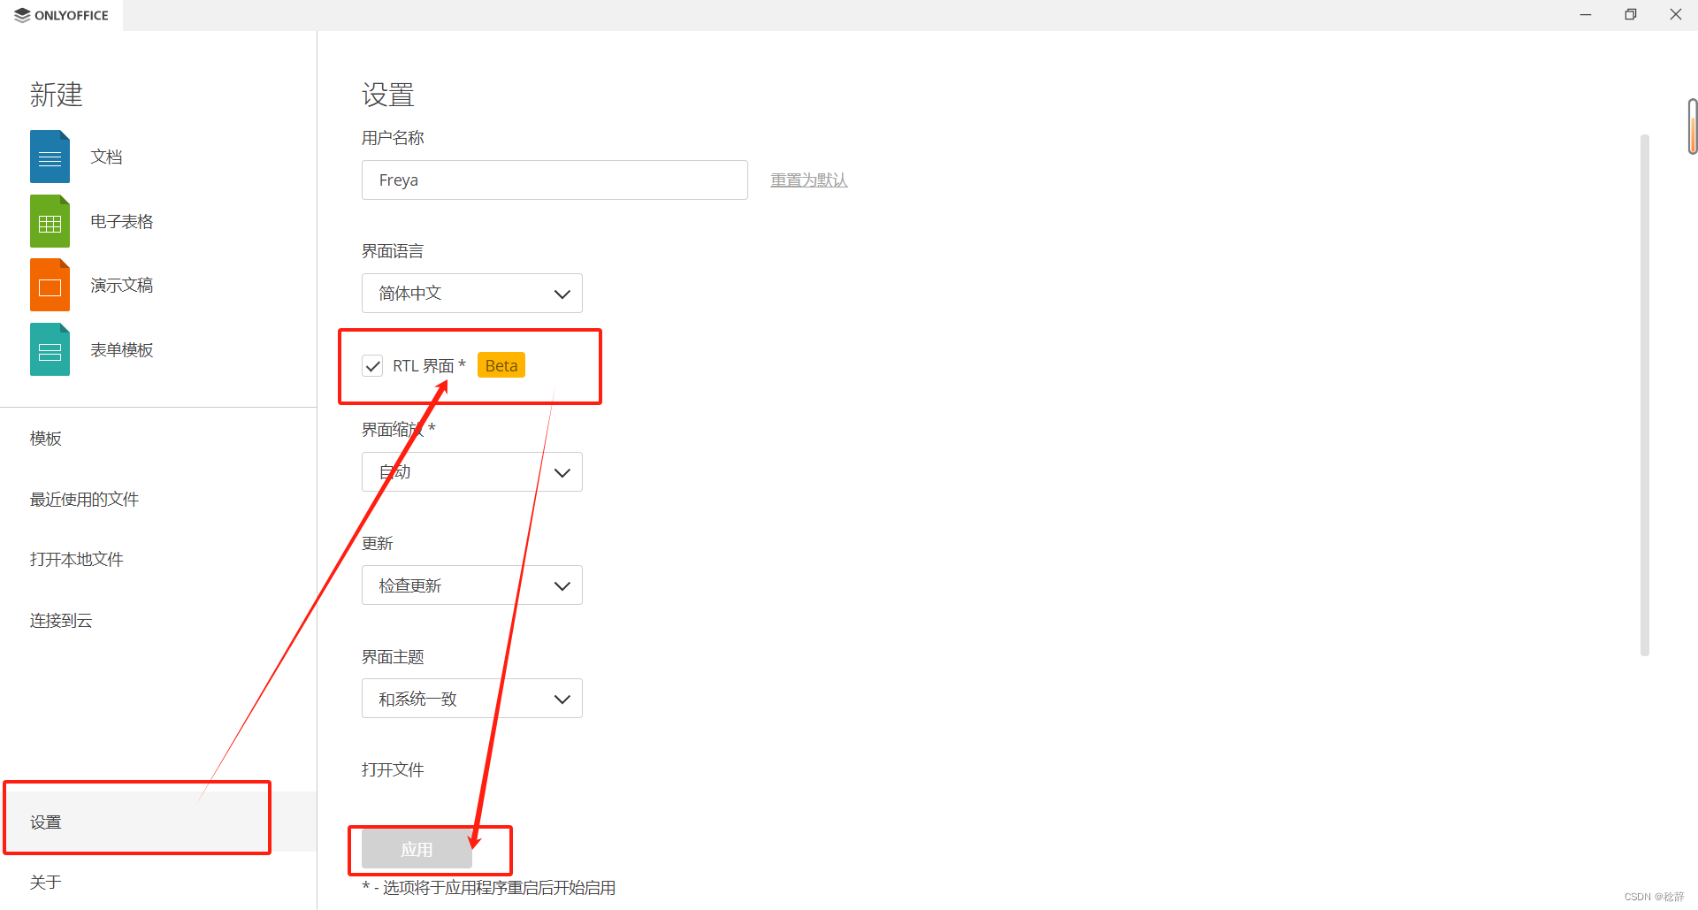This screenshot has width=1698, height=910.
Task: Restore down the ONLYOFFICE window
Action: (x=1631, y=15)
